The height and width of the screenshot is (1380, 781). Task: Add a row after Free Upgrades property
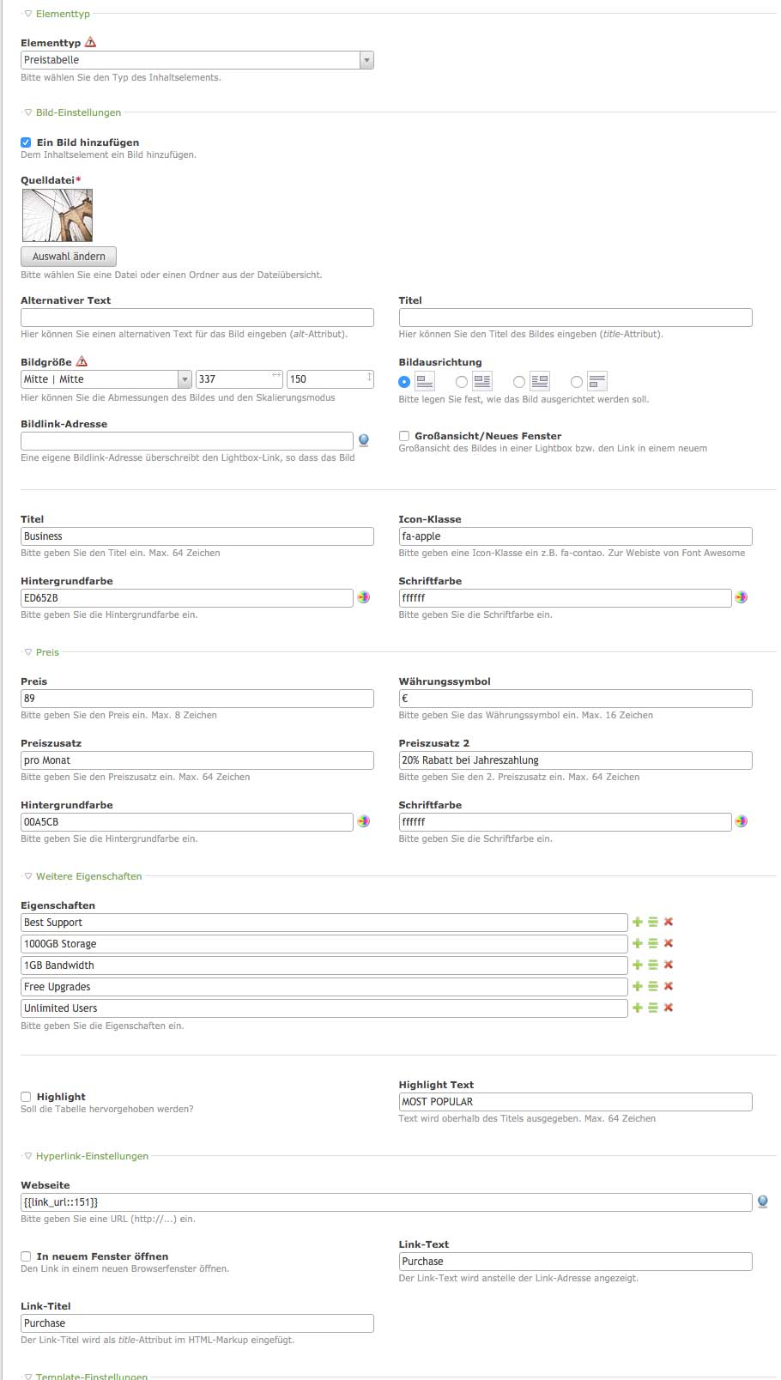pos(637,986)
